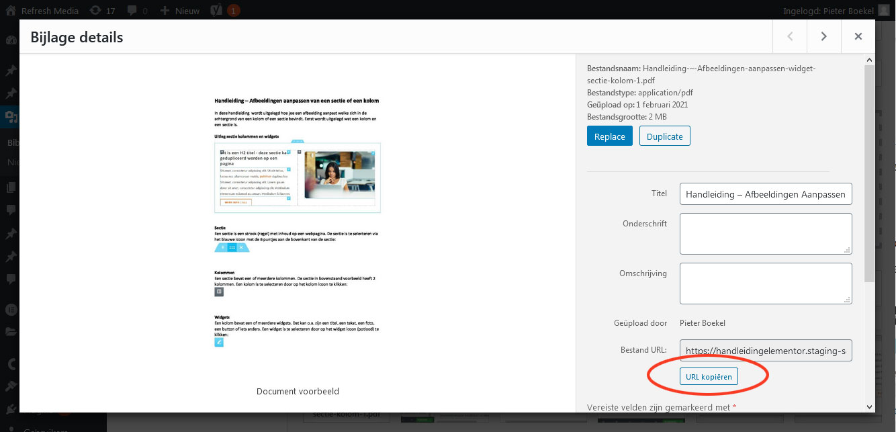Click the URL kopiëren button
The height and width of the screenshot is (432, 896).
pos(709,376)
